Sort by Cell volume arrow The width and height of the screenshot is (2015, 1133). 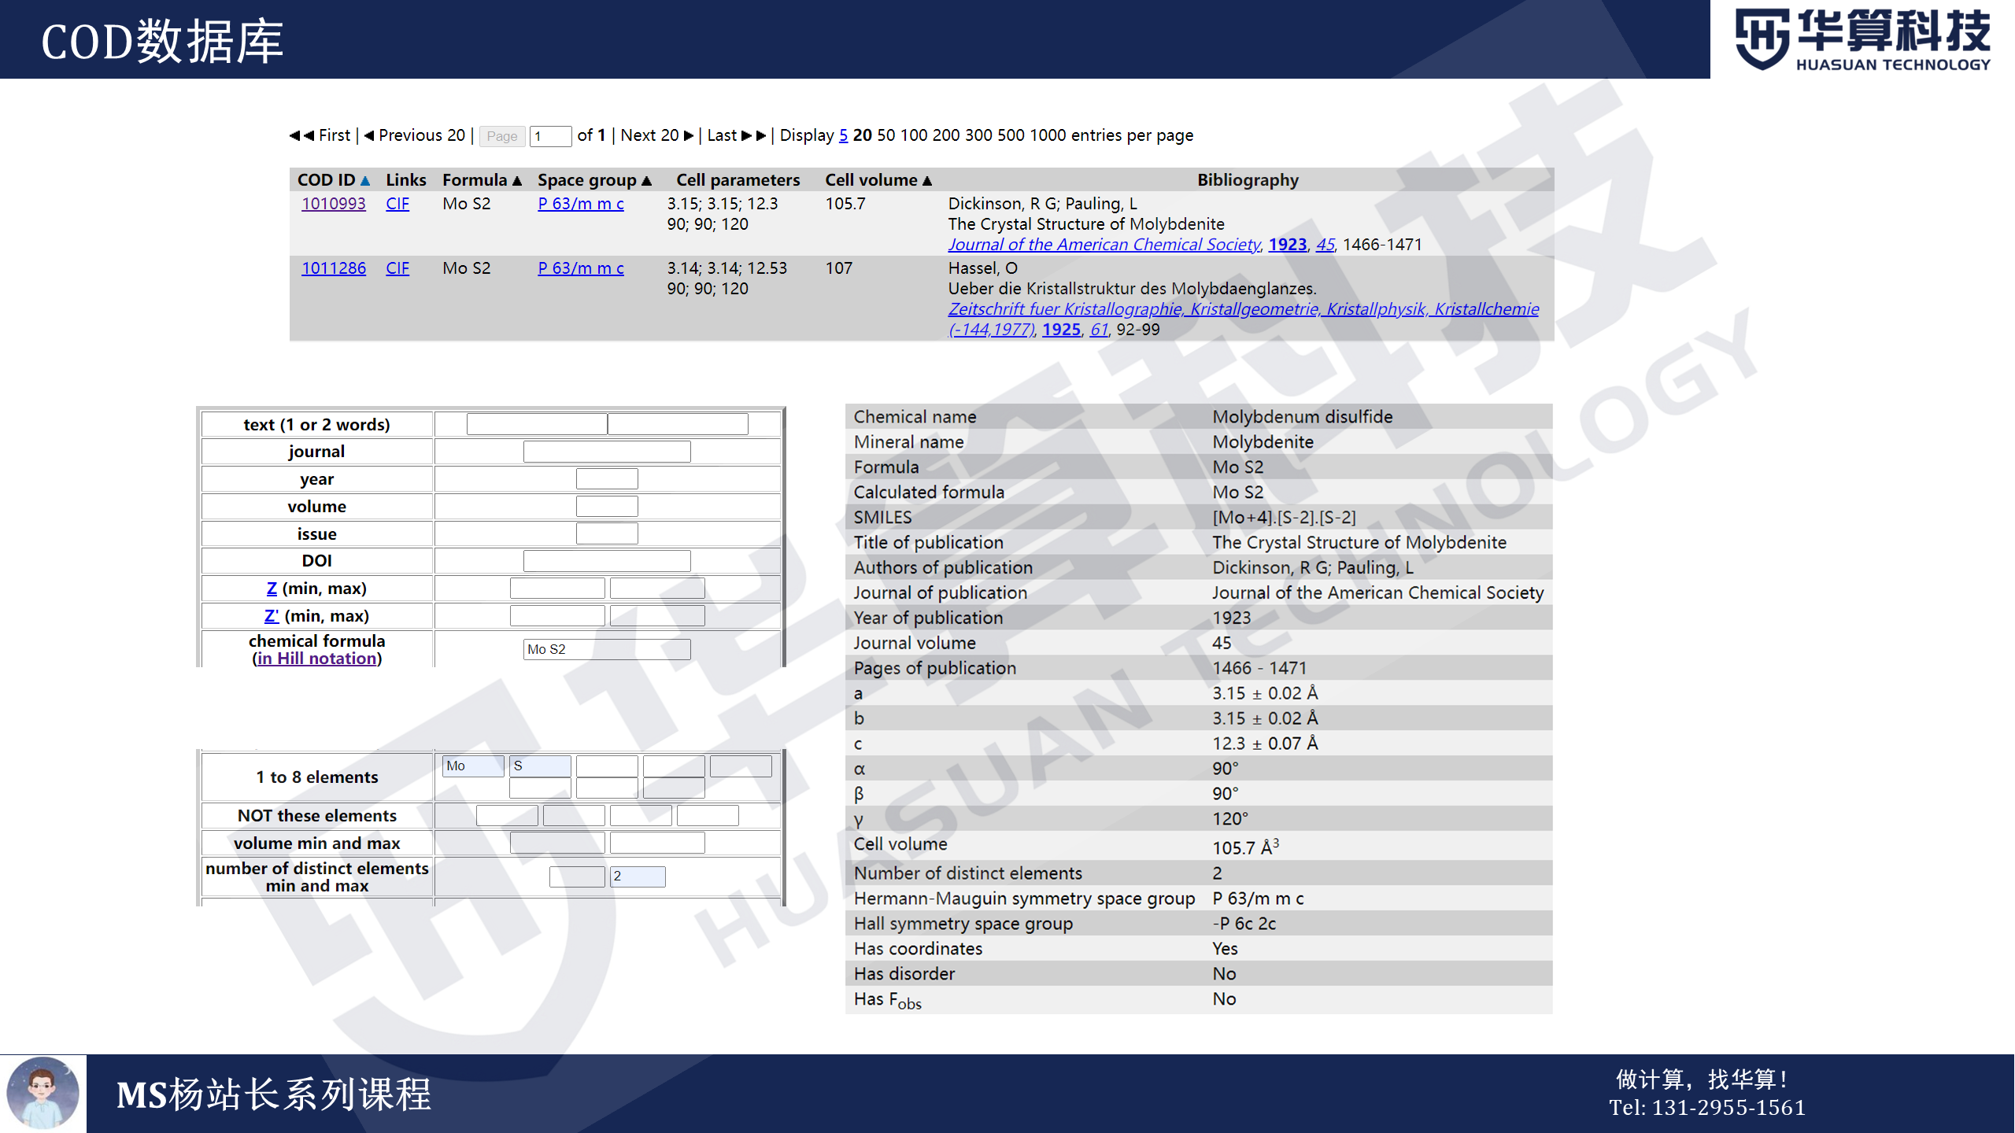[x=927, y=181]
